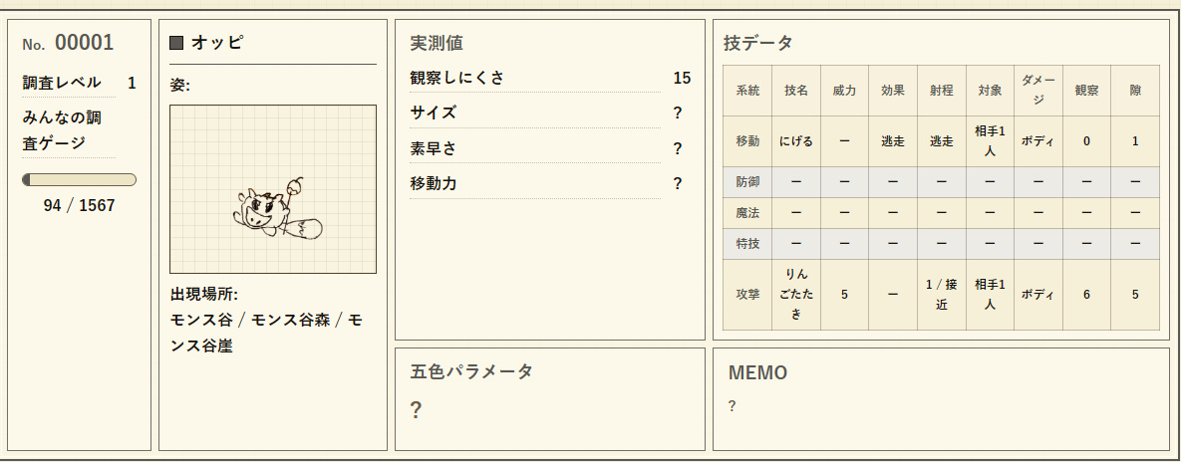Image resolution: width=1181 pixels, height=462 pixels.
Task: Select the りんごたたき attack name cell
Action: (x=796, y=295)
